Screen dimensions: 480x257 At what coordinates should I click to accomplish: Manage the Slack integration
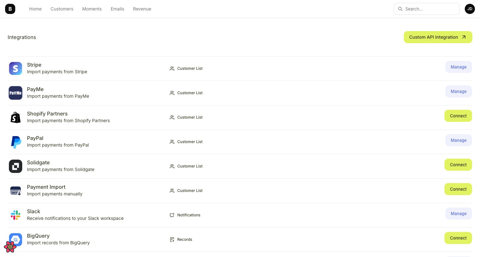click(x=458, y=214)
